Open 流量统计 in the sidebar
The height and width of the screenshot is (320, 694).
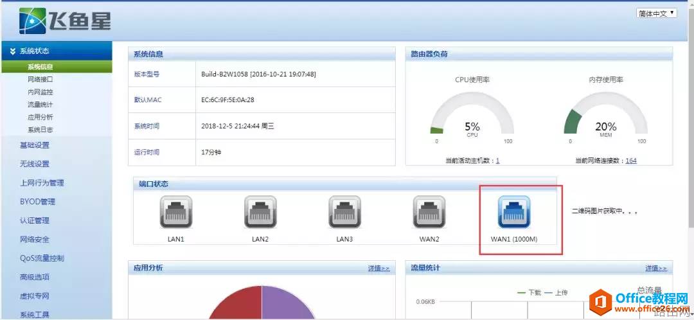(40, 105)
